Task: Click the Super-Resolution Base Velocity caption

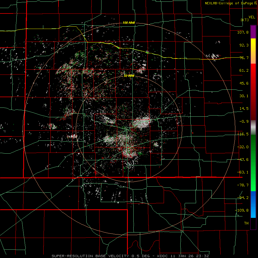Action: click(x=130, y=256)
